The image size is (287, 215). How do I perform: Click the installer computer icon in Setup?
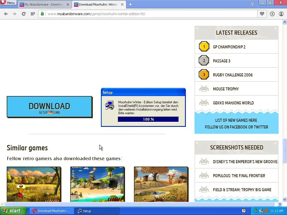[x=110, y=105]
